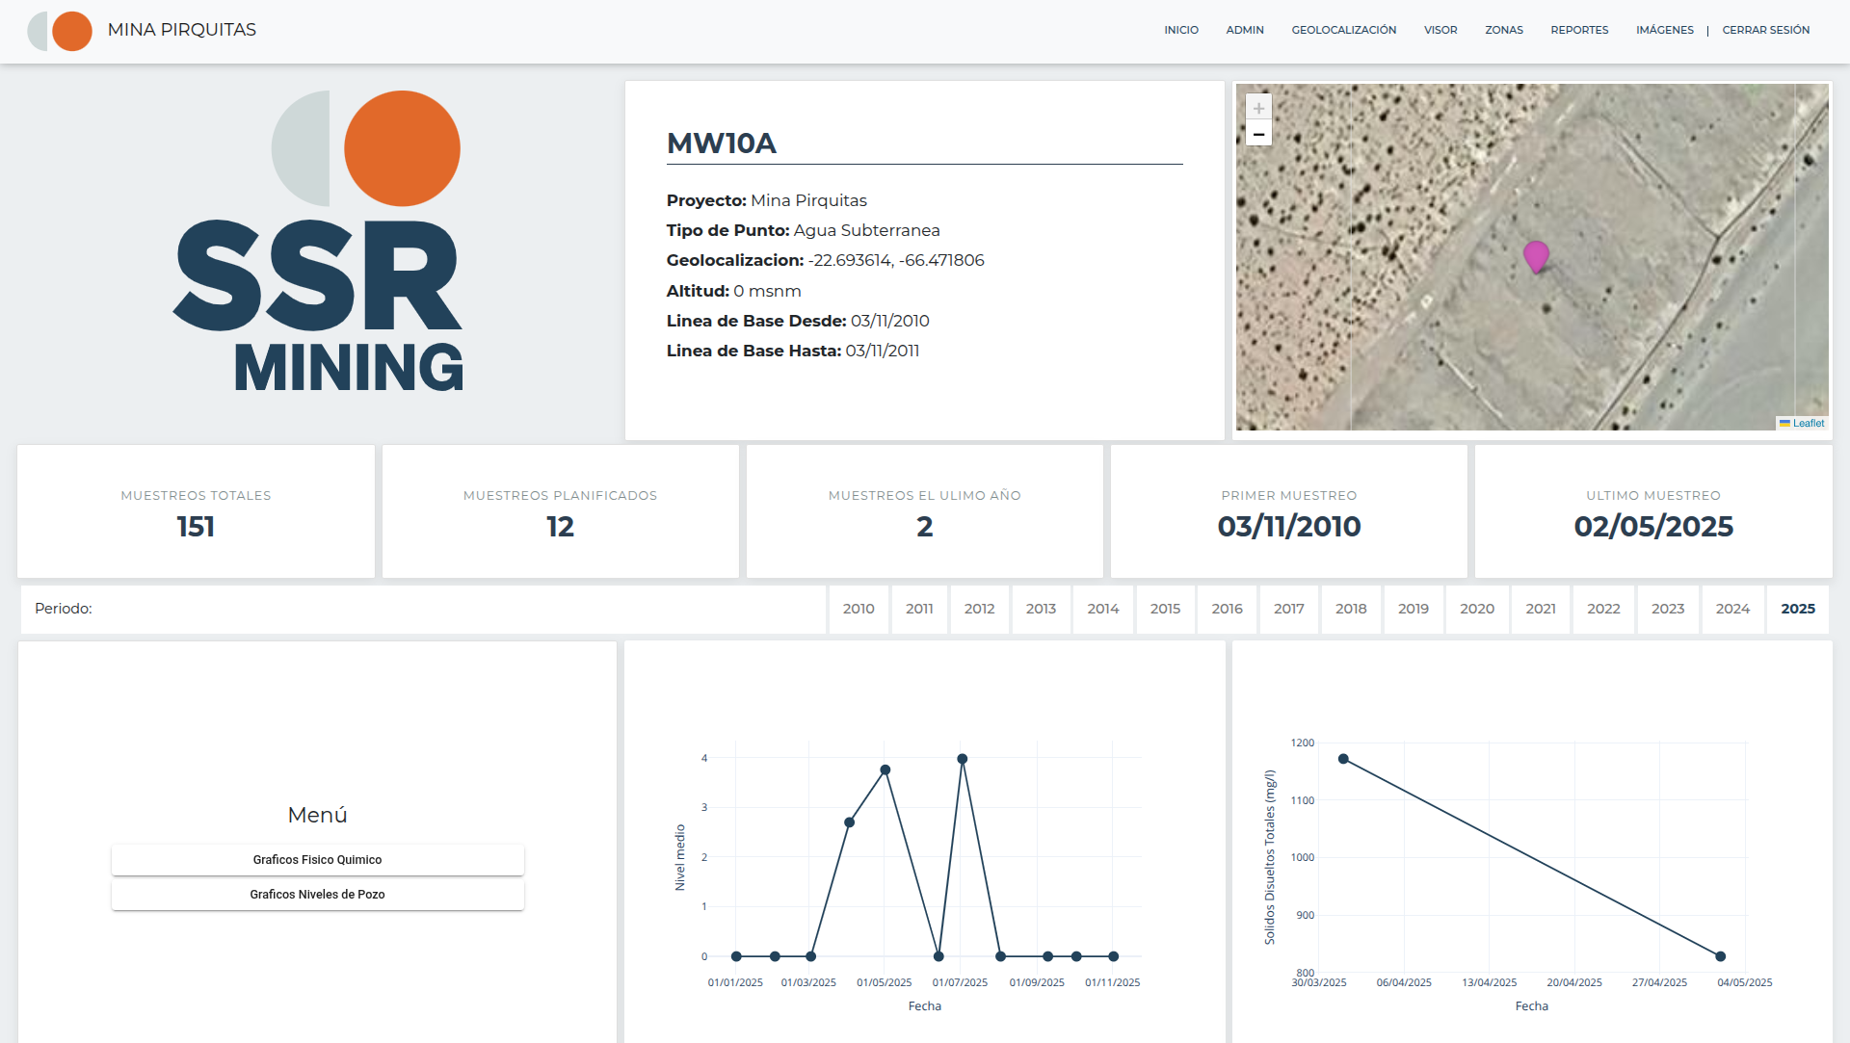Click the first data point in the Solidos Disueltos chart
The image size is (1850, 1043).
pos(1343,759)
